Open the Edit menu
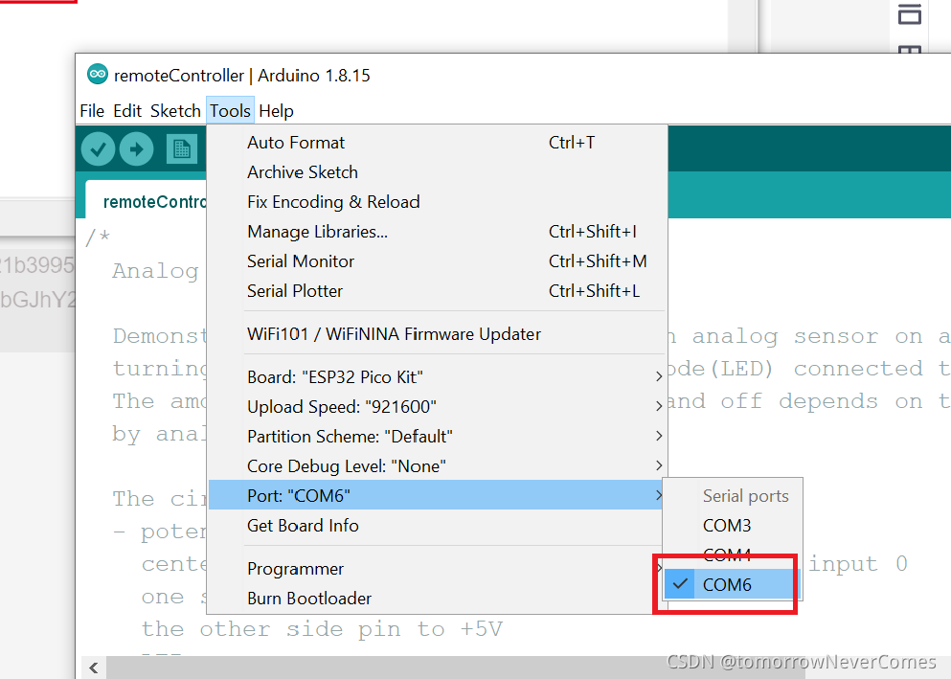Screen dimensions: 951x679 click(127, 111)
